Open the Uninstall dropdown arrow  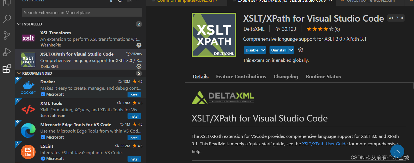click(291, 50)
